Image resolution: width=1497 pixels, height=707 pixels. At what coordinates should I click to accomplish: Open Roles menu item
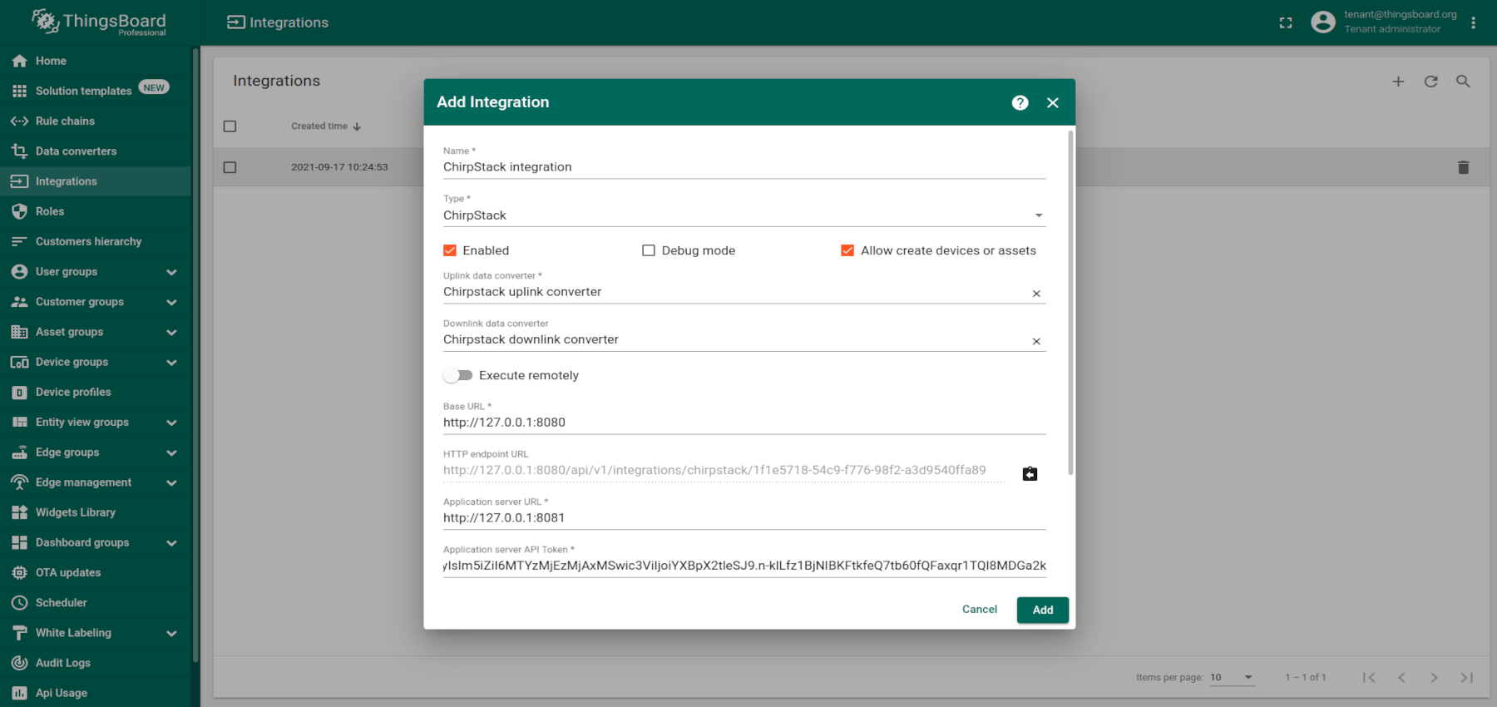(96, 211)
